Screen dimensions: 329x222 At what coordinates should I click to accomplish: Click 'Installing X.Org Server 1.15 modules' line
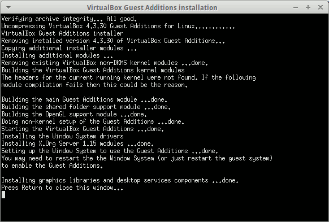[77, 143]
